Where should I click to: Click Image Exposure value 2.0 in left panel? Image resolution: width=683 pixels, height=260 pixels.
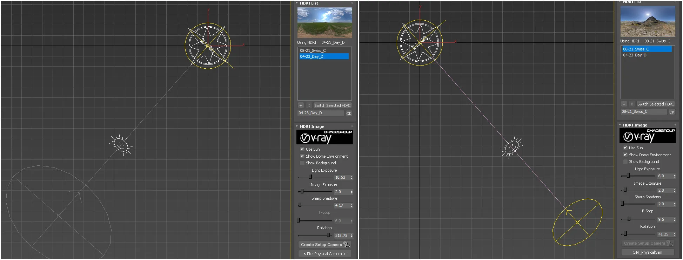pos(342,192)
